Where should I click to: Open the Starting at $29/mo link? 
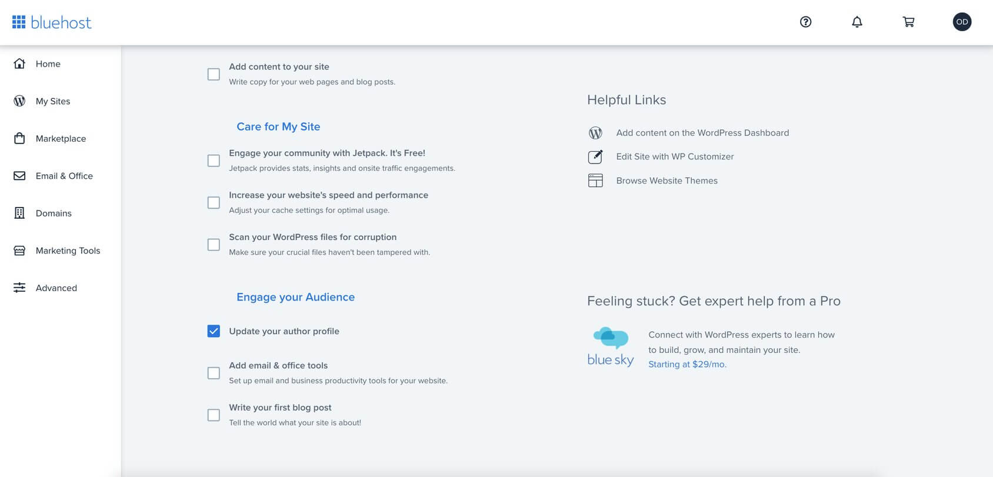[687, 364]
